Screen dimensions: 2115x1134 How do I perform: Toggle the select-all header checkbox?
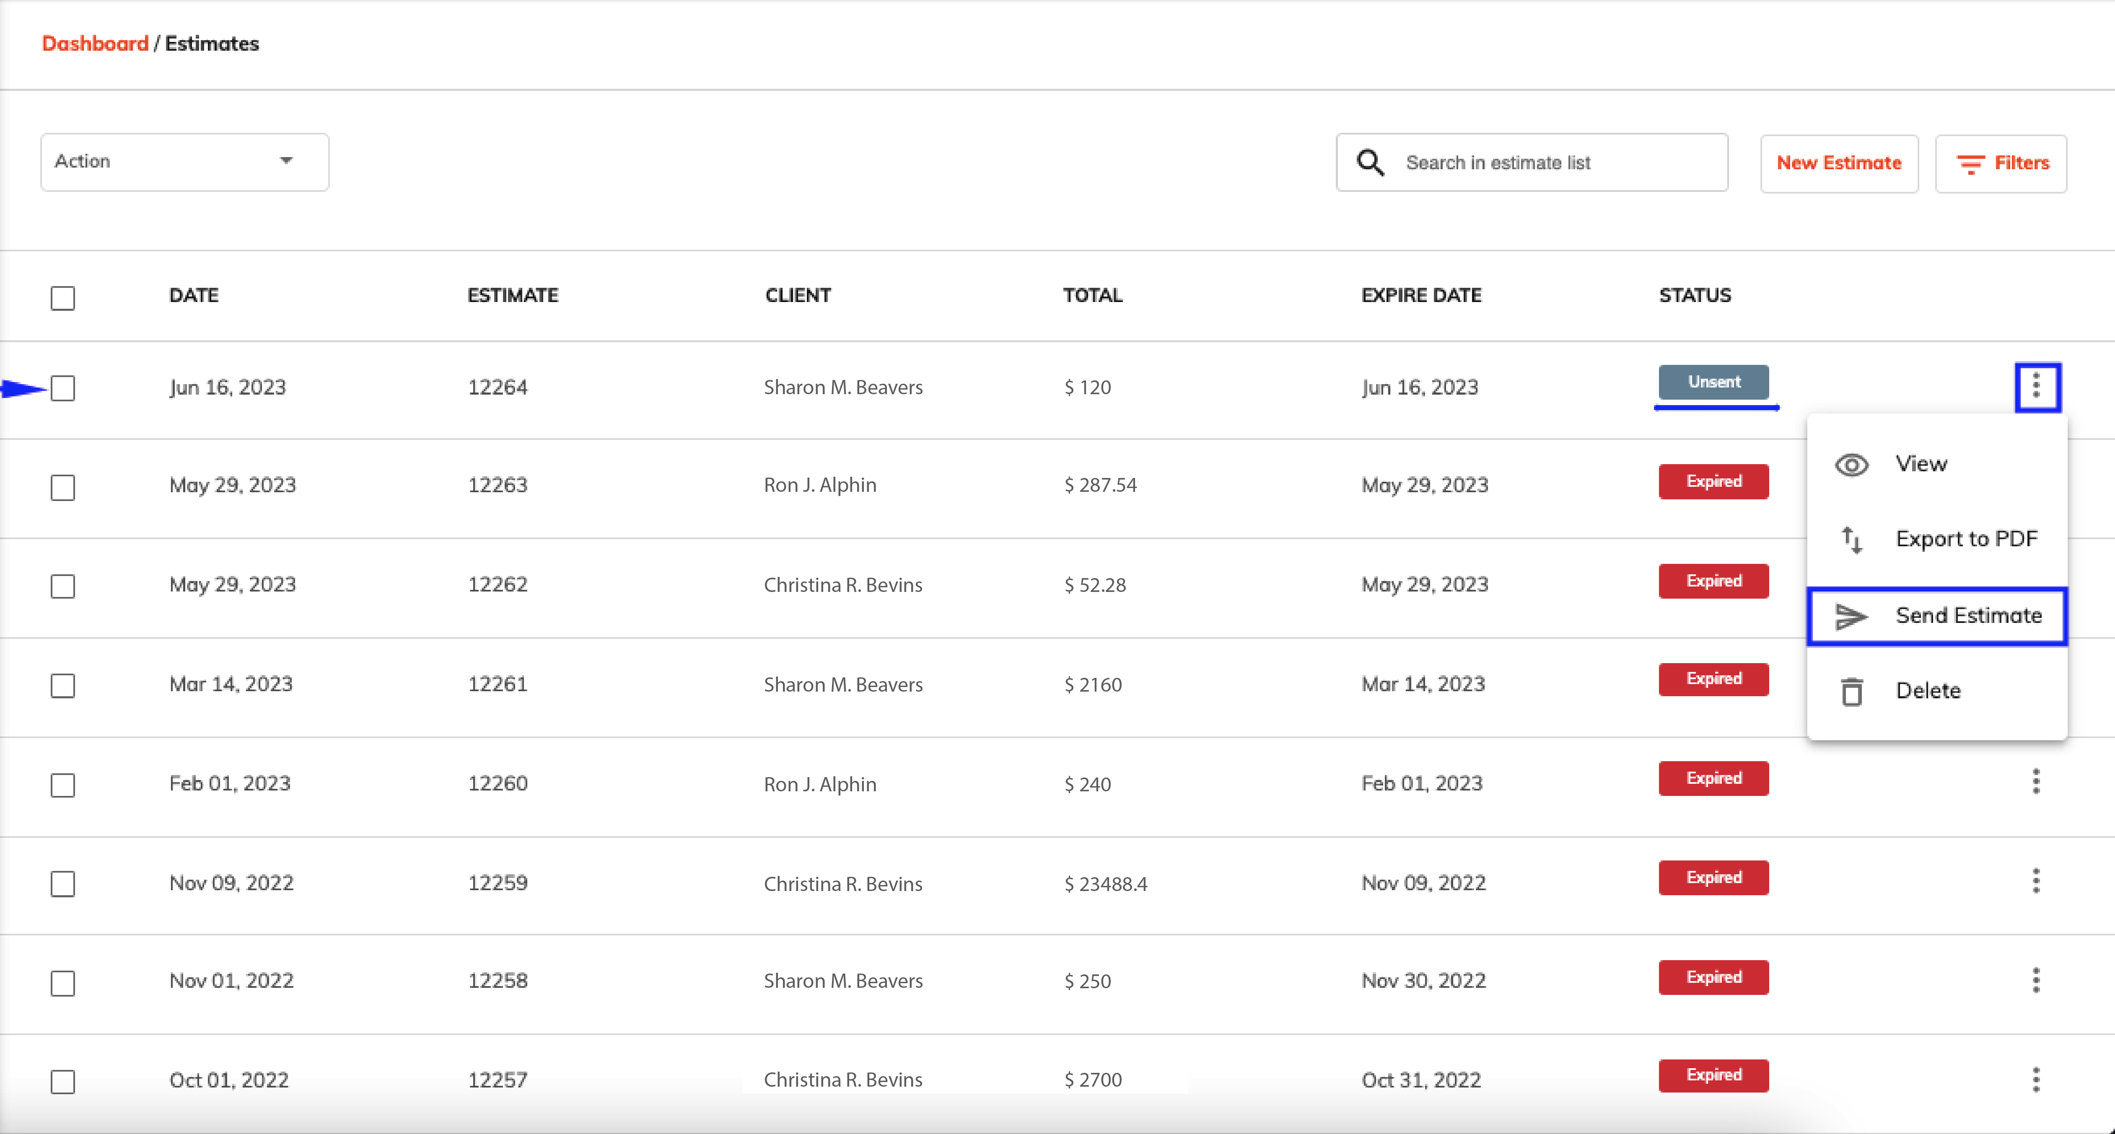(62, 298)
